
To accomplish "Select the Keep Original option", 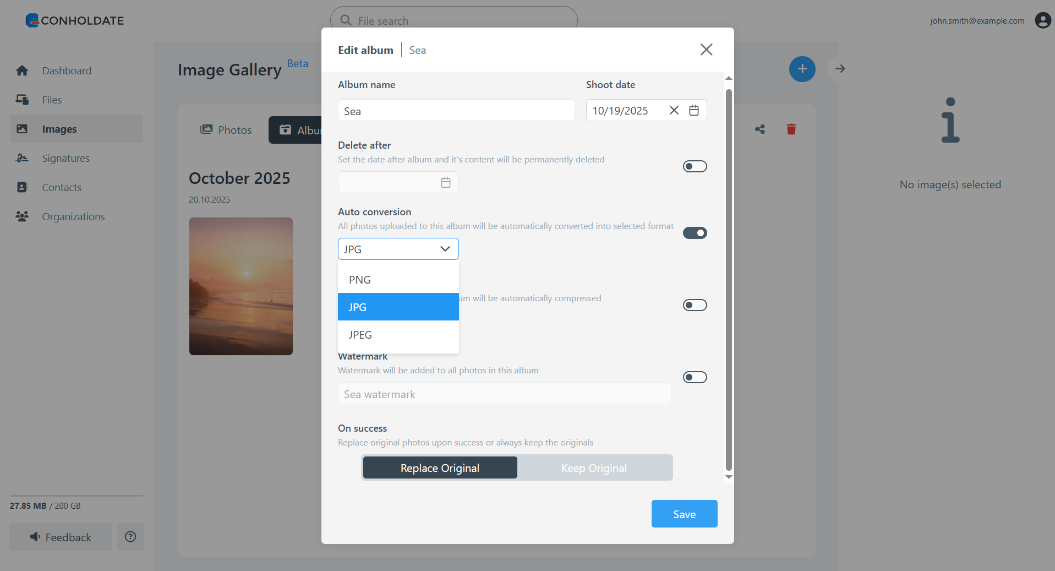I will pos(594,468).
